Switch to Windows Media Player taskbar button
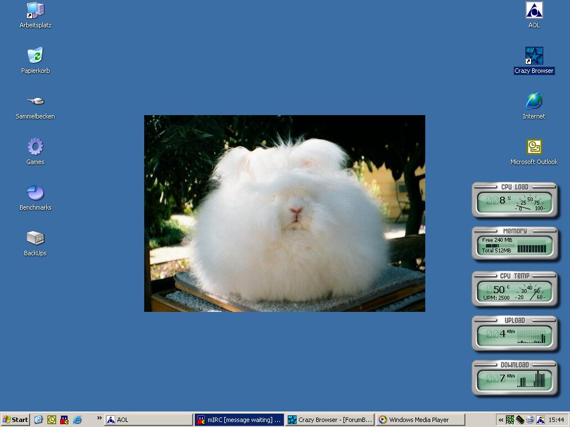This screenshot has width=570, height=427. (421, 420)
